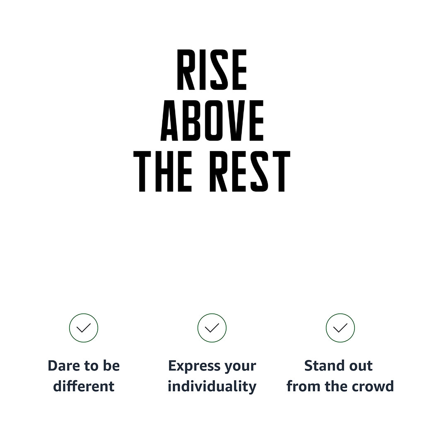Viewport: 424px width, 424px height.
Task: Select the ABOVE headline word
Action: (x=212, y=120)
